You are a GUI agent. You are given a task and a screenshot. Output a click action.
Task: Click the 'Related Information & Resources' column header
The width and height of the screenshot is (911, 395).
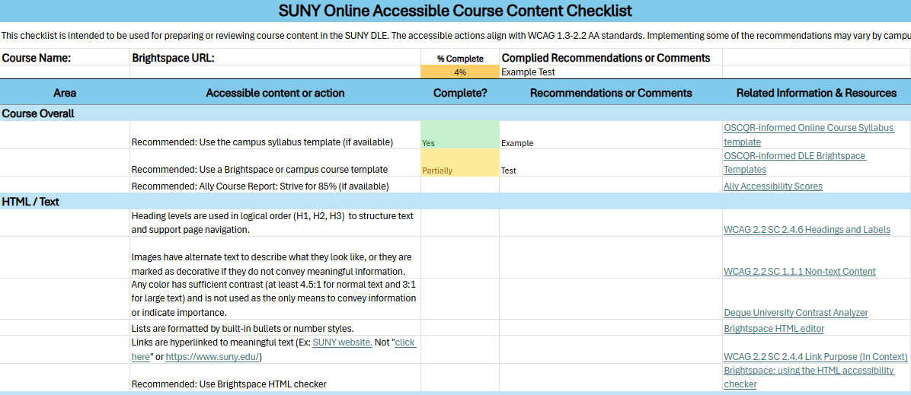(816, 93)
